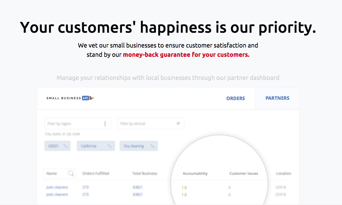Expand the vertical filter options list
Image resolution: width=342 pixels, height=205 pixels.
pos(150,123)
